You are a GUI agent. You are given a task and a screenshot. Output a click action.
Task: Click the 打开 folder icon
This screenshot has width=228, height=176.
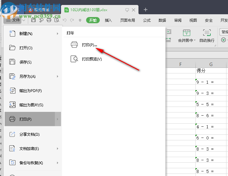[12, 48]
